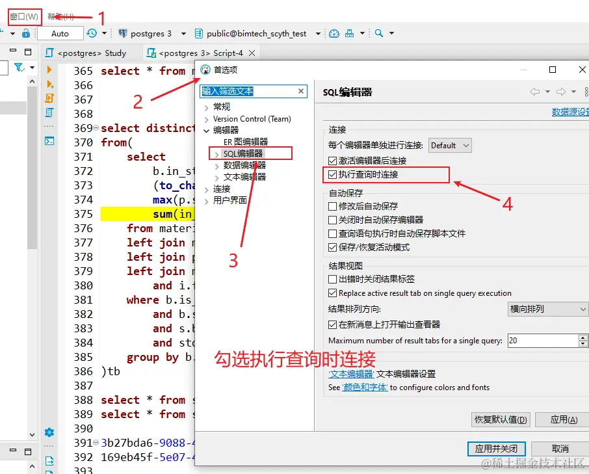Image resolution: width=589 pixels, height=474 pixels.
Task: Open the 帮助(H) menu
Action: [x=60, y=16]
